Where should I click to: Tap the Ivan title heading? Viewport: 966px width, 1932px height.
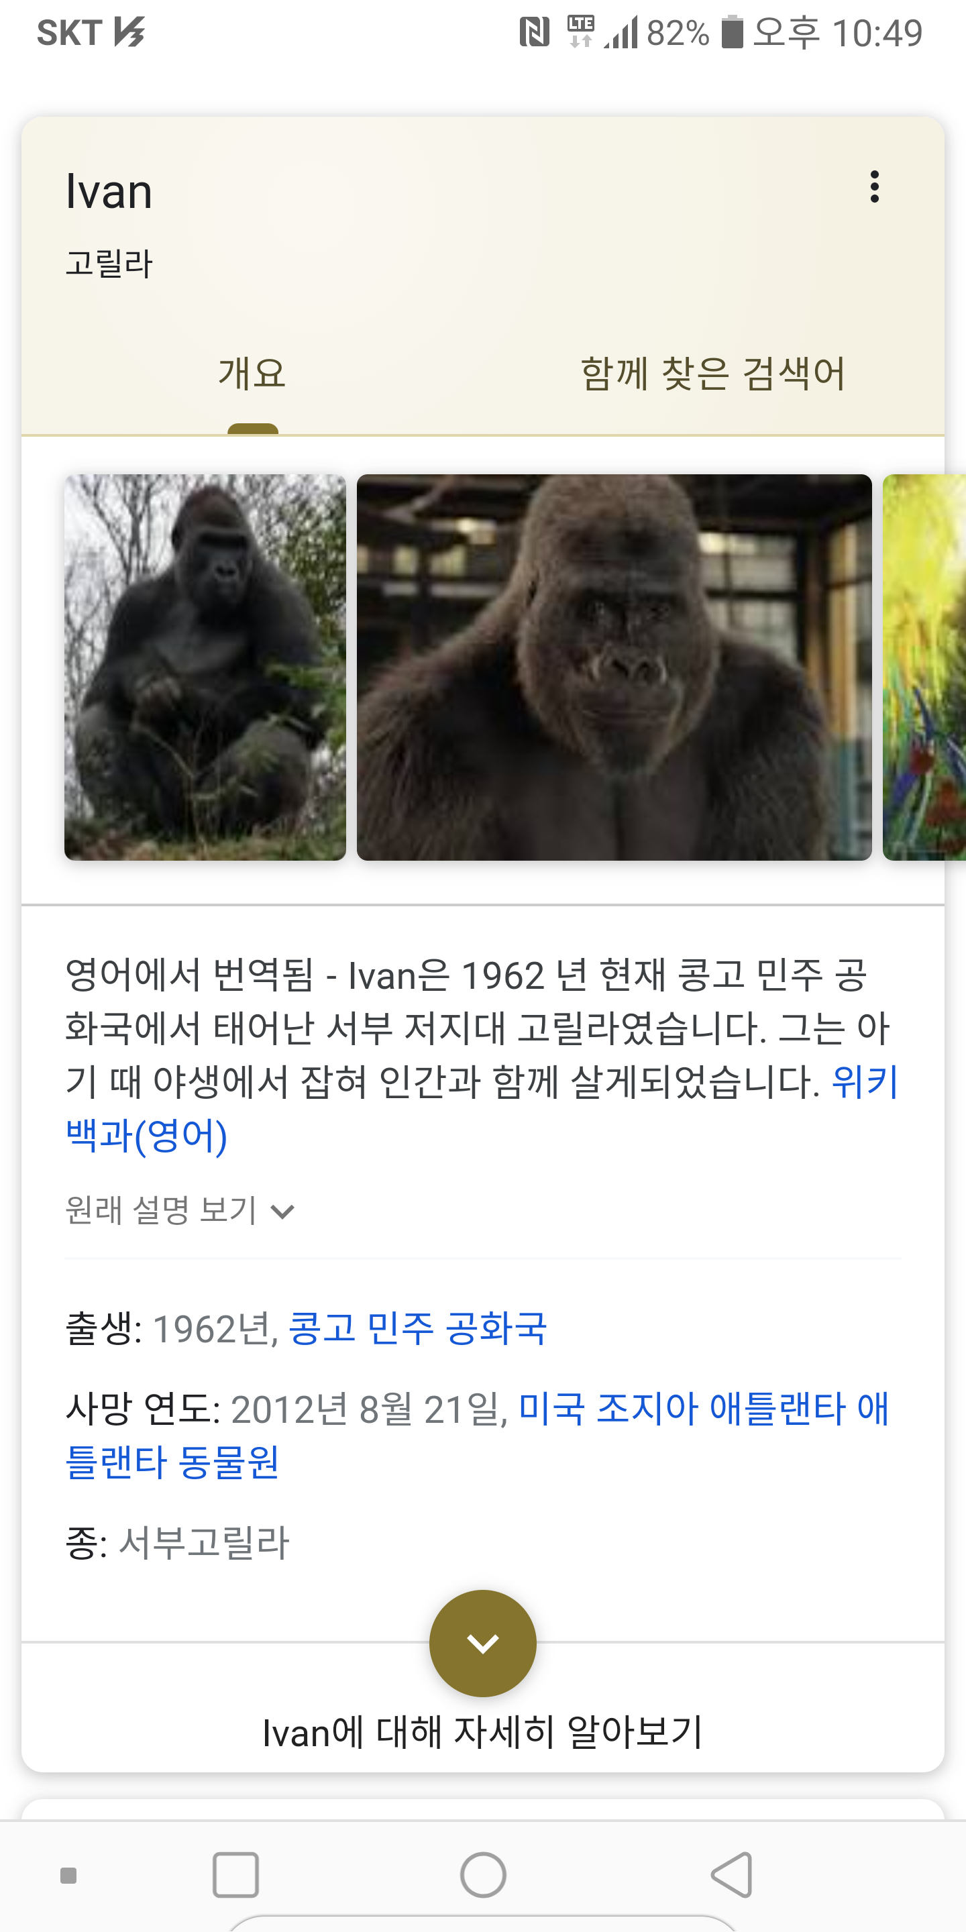(x=109, y=191)
